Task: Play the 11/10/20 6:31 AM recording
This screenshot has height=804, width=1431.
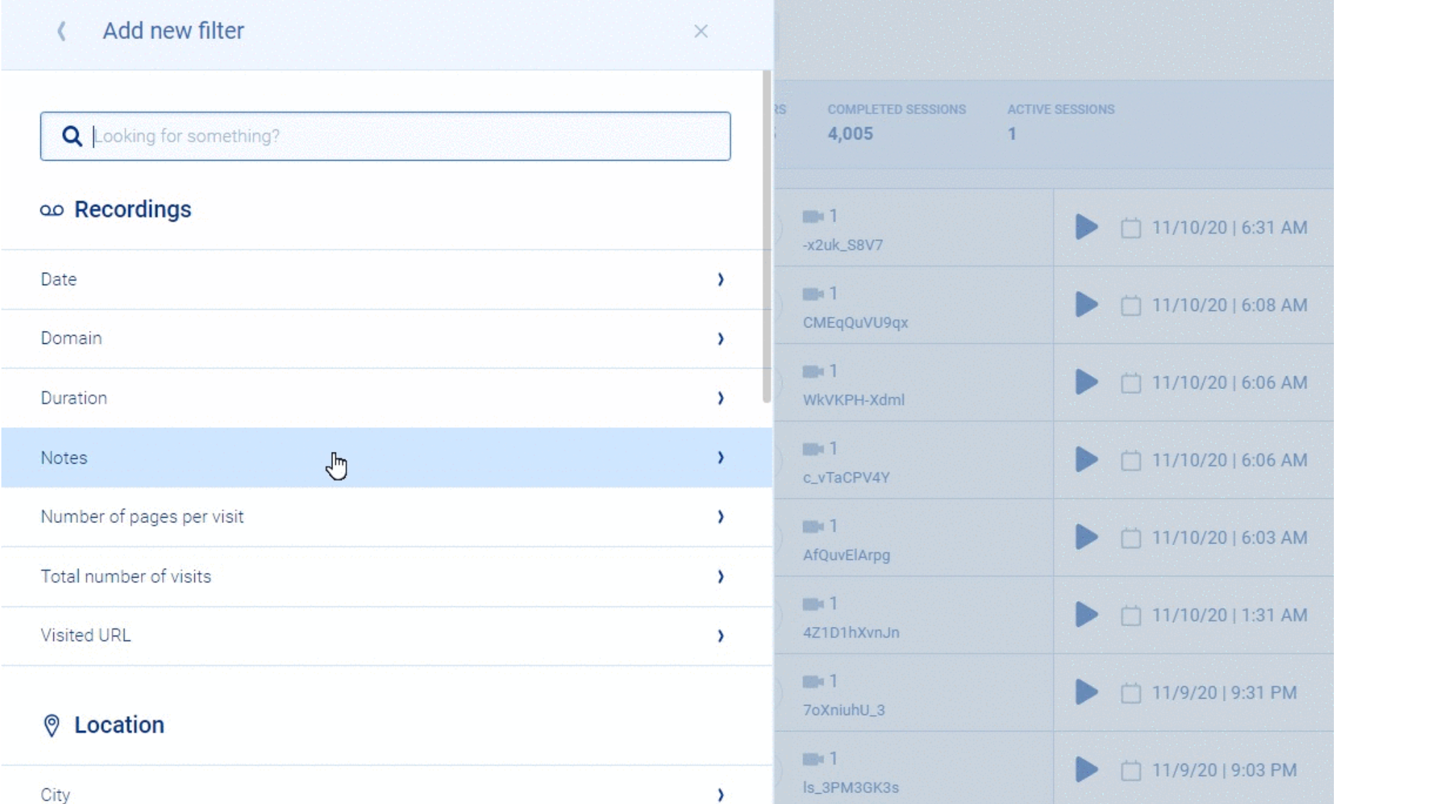Action: coord(1086,227)
